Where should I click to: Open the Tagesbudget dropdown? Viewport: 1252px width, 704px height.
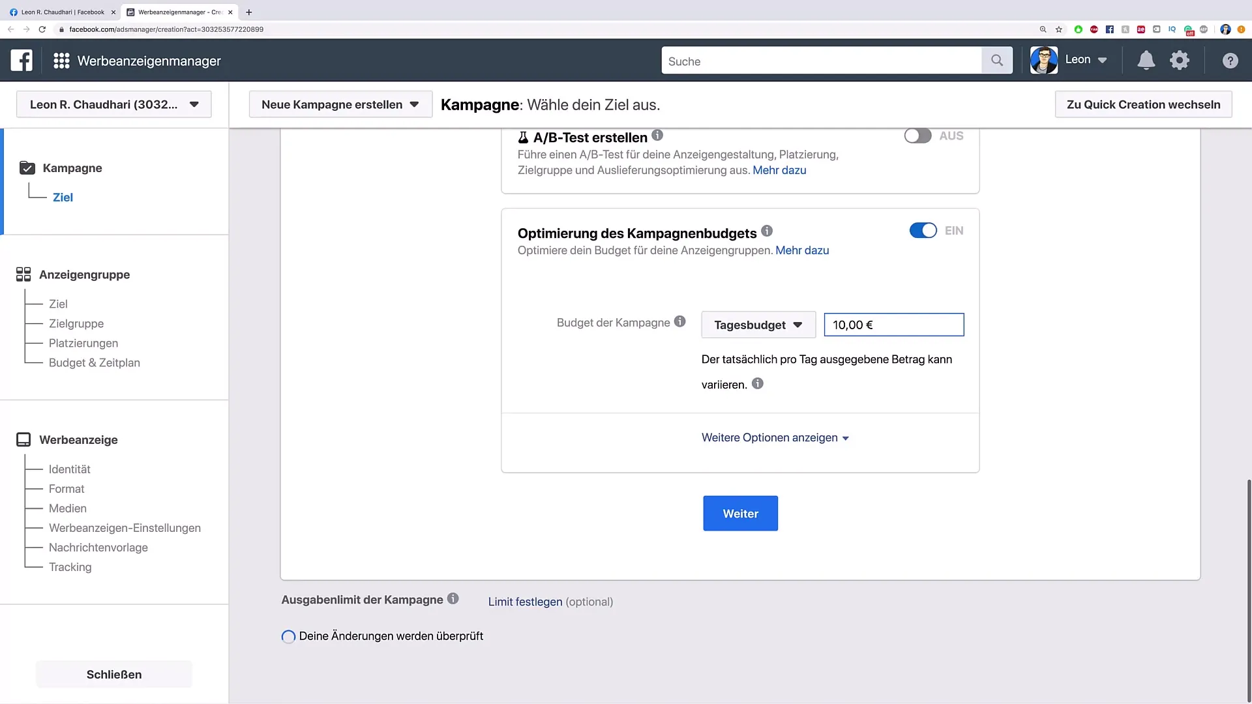coord(758,325)
